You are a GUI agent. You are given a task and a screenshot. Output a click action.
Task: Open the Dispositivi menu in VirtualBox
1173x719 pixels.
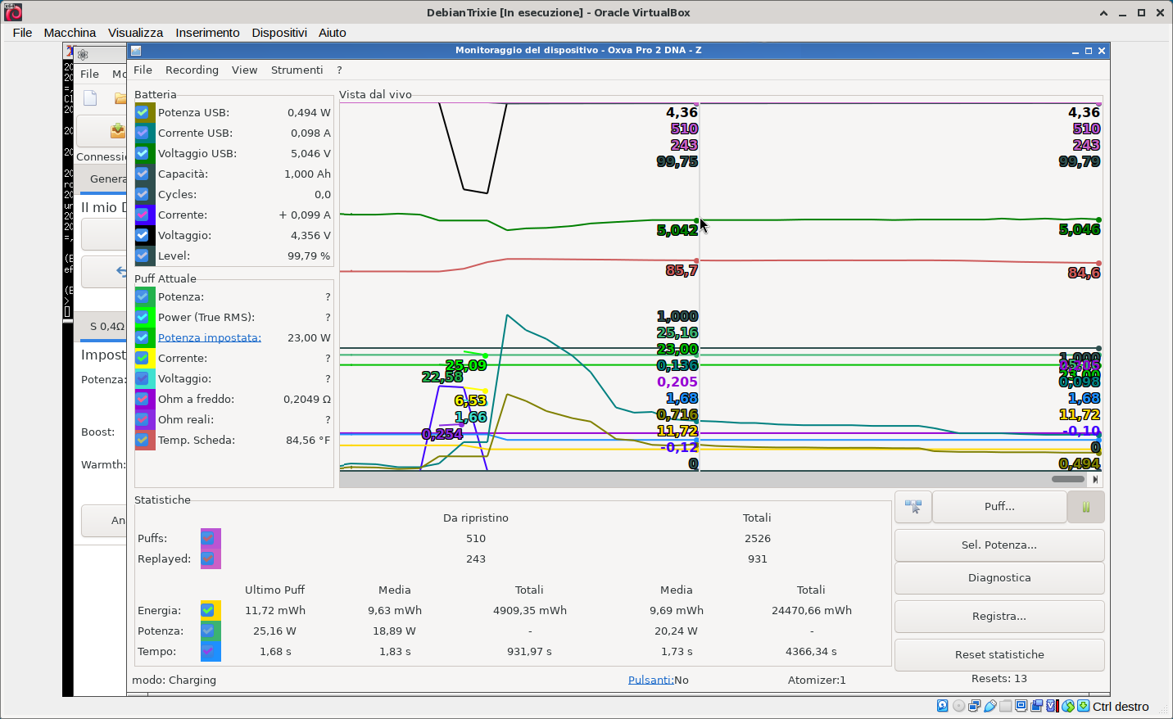(279, 33)
